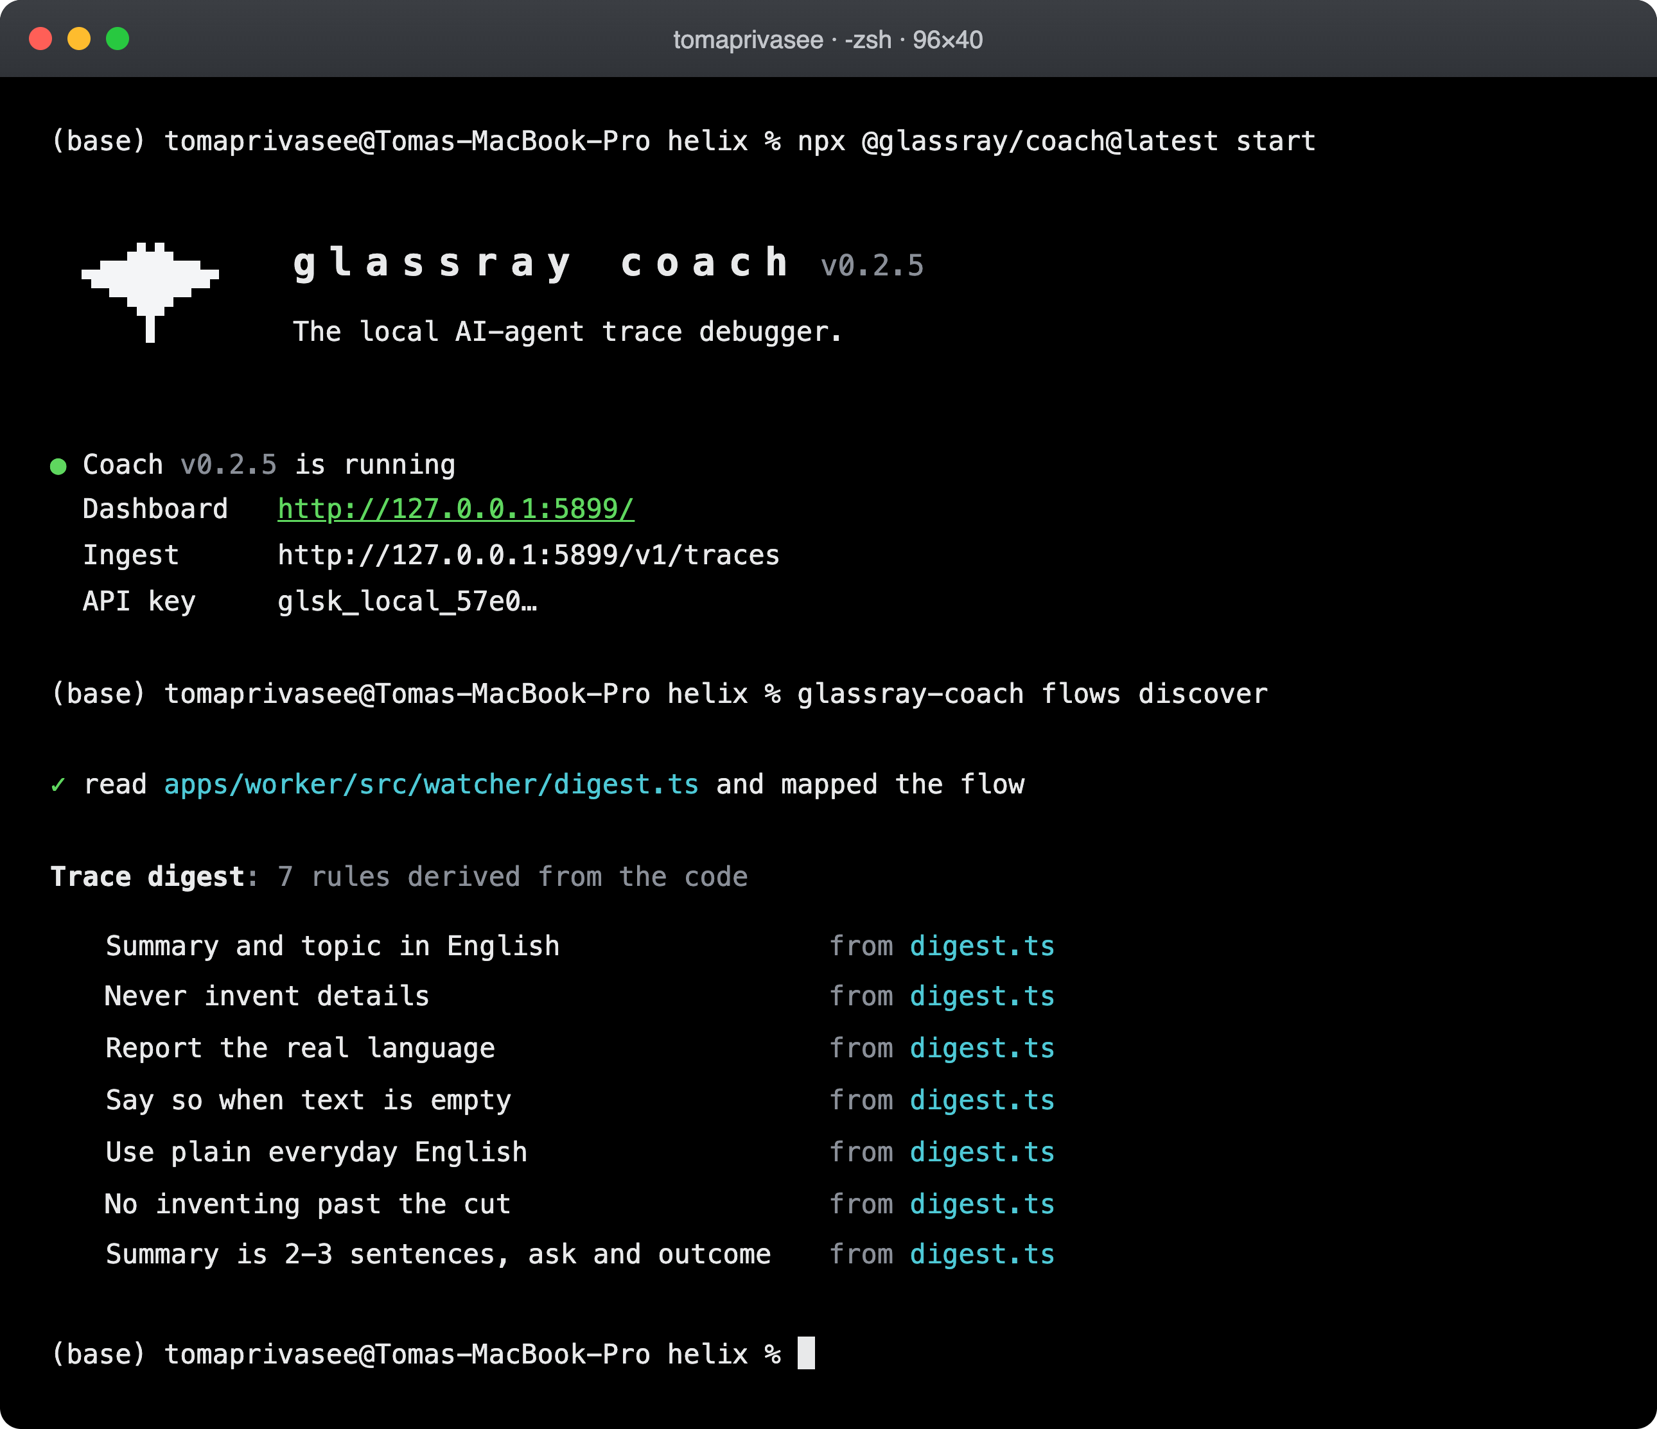Click the rule 'Never invent details'
1657x1429 pixels.
(x=267, y=996)
